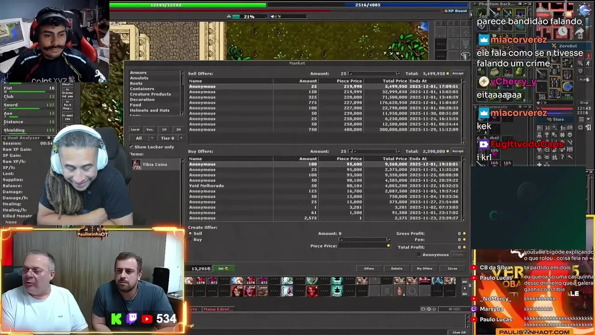
Task: Select the Void Melhorado buy offer row
Action: 324,186
